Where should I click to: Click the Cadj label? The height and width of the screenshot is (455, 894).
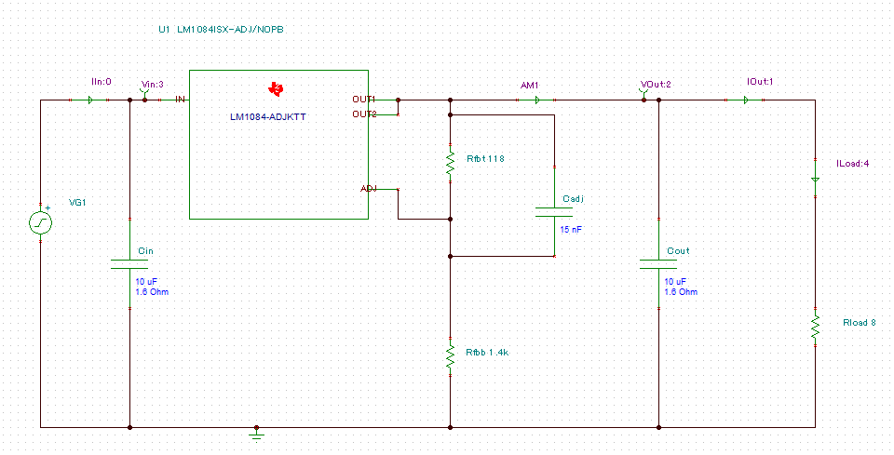[x=573, y=199]
